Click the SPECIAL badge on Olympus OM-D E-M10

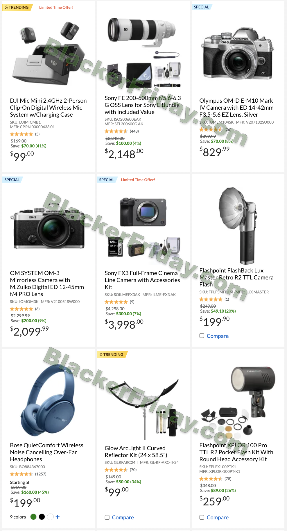202,7
